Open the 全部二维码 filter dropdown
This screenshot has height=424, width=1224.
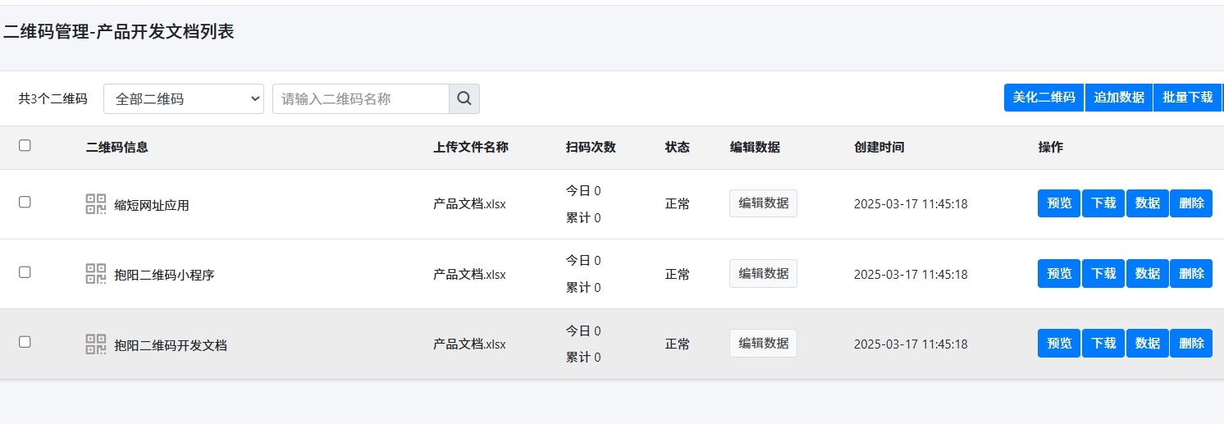(x=184, y=98)
